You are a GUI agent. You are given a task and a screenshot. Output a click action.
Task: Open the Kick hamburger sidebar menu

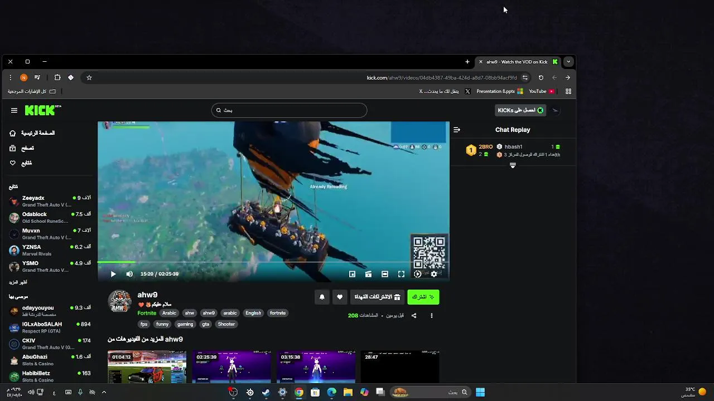pyautogui.click(x=14, y=110)
